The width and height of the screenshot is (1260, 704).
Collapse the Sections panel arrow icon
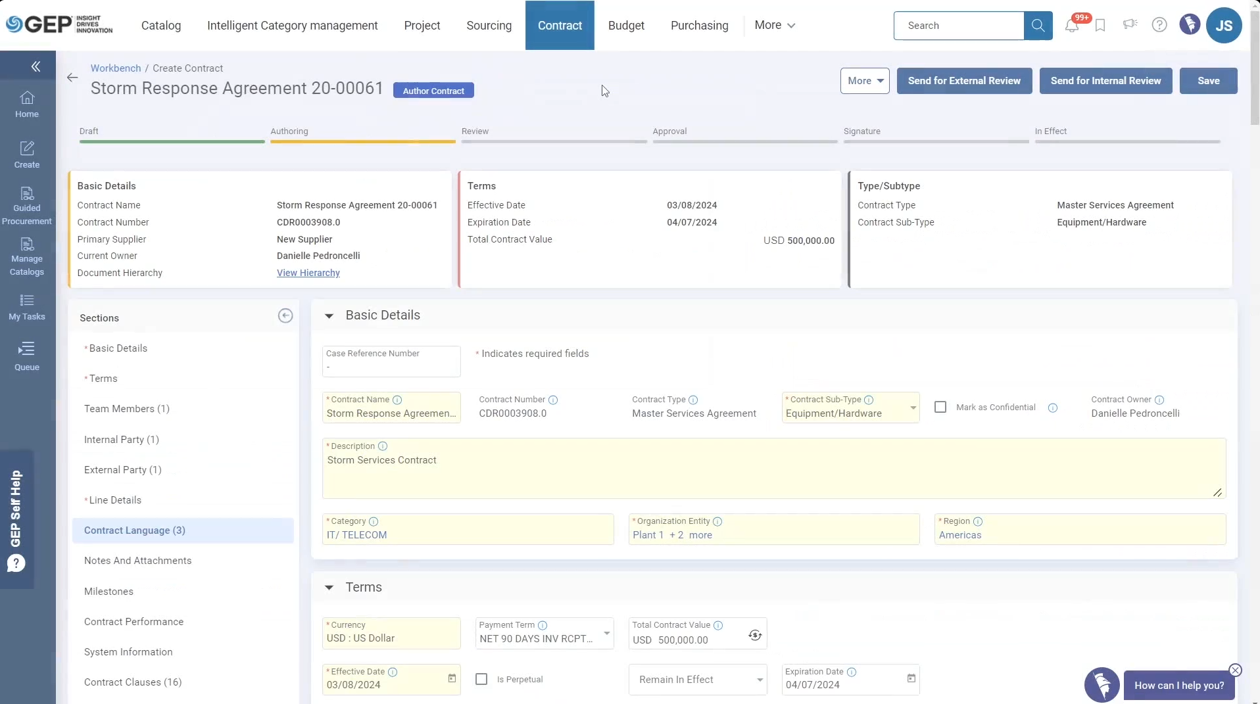[x=285, y=316]
